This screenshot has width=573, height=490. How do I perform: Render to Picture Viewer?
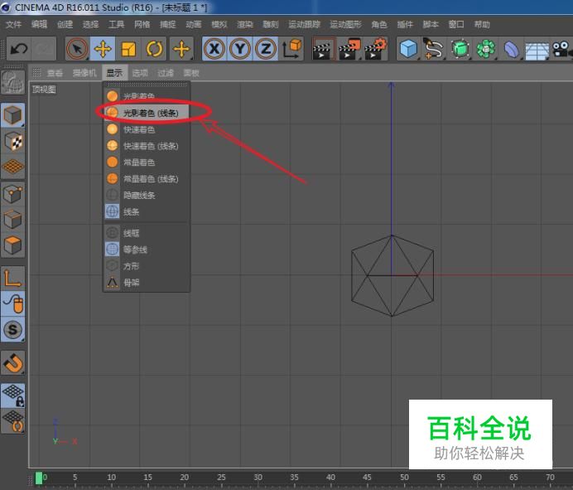349,48
